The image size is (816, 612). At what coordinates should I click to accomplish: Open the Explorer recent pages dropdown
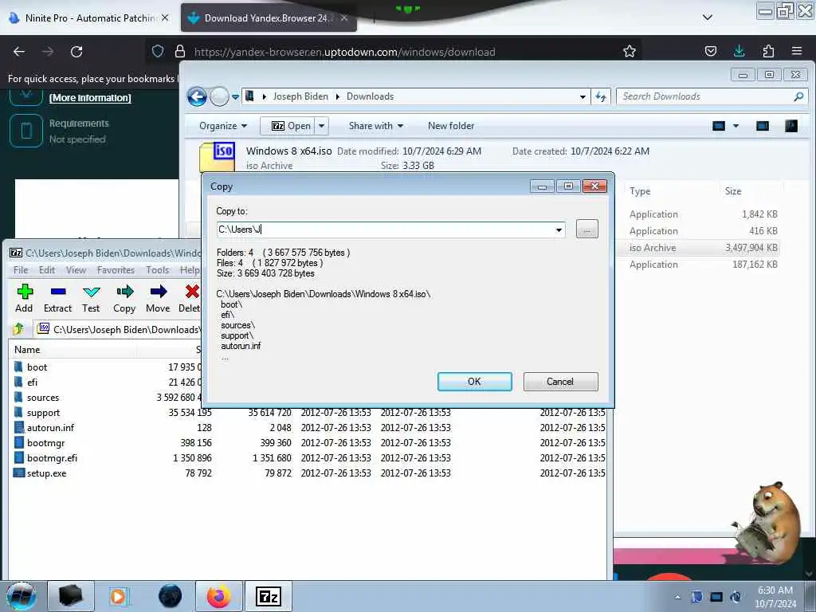click(235, 96)
